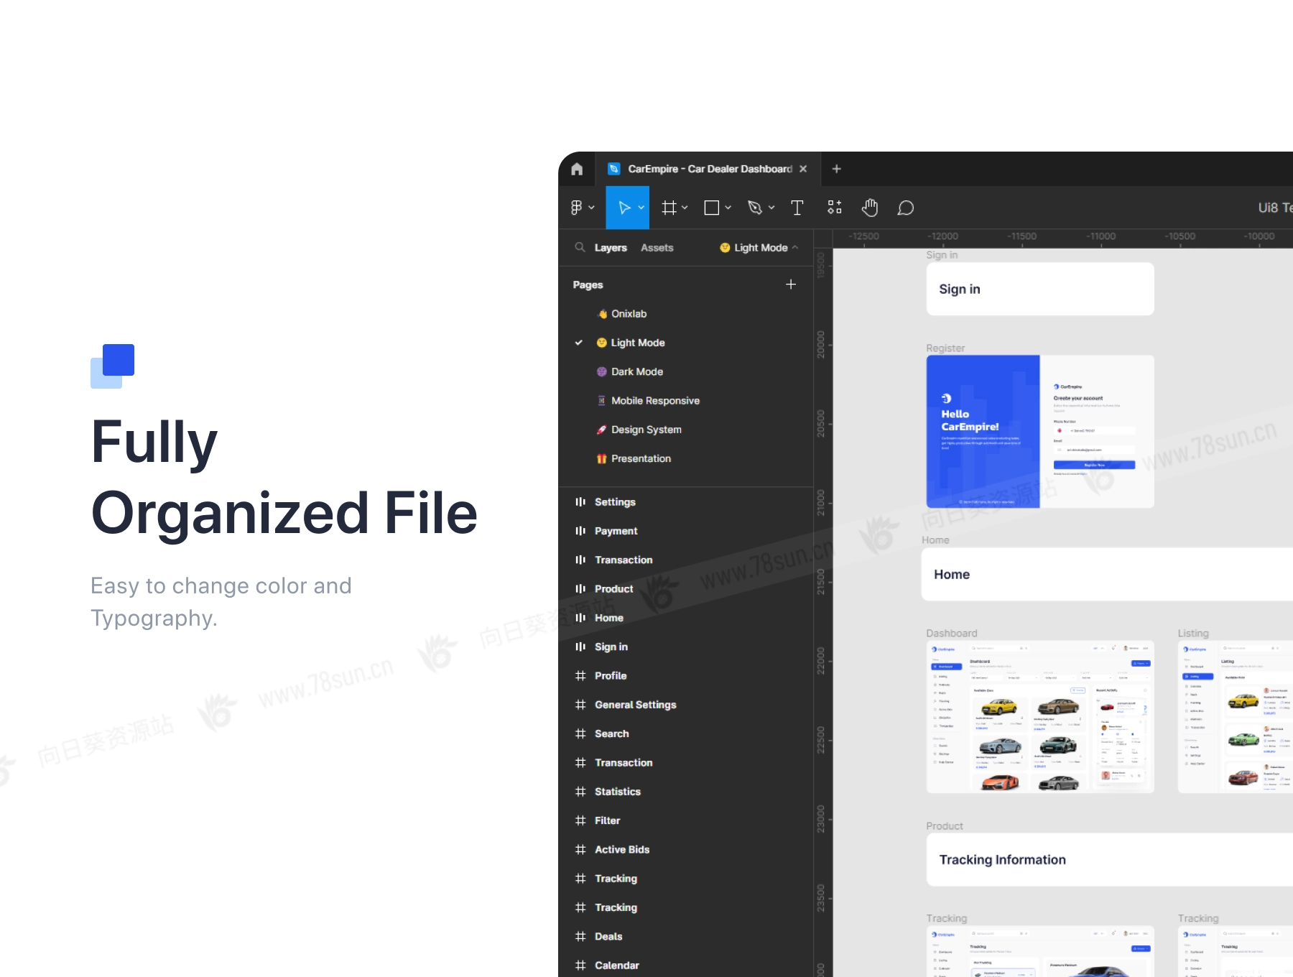
Task: Click the Filter frame hash icon
Action: click(x=580, y=820)
